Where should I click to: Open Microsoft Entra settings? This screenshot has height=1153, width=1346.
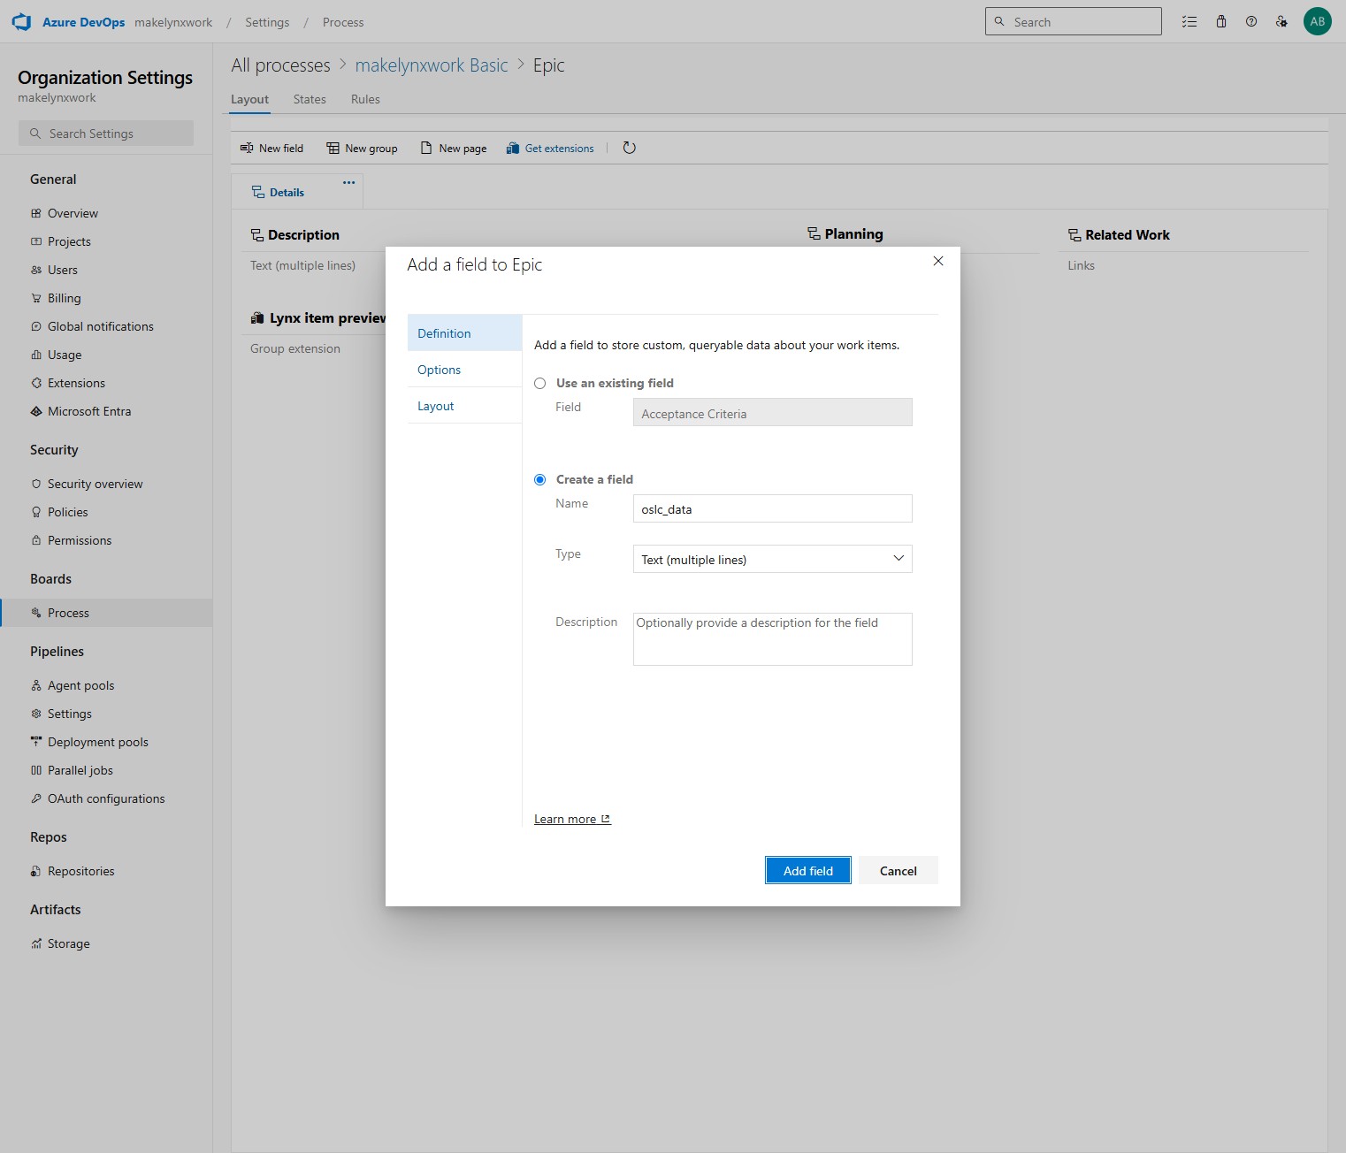(106, 411)
